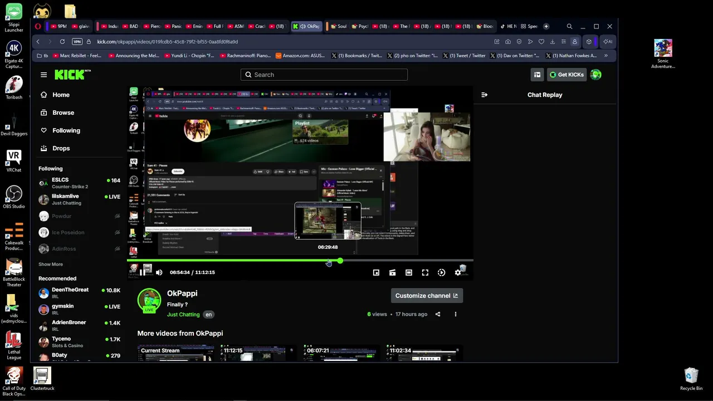Collapse the Chat Replay panel
713x401 pixels.
point(484,95)
